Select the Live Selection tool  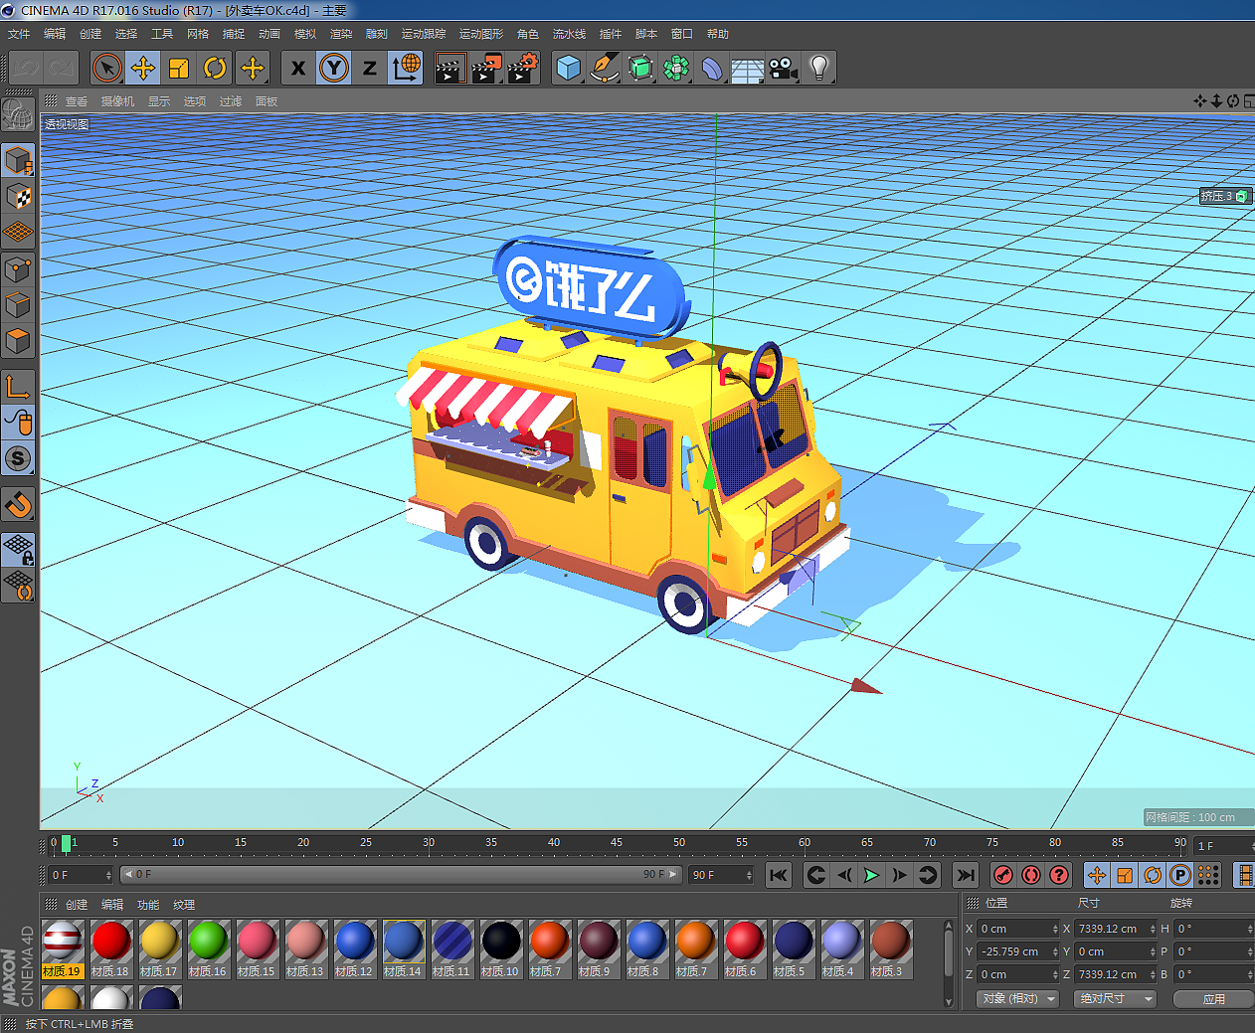point(106,68)
